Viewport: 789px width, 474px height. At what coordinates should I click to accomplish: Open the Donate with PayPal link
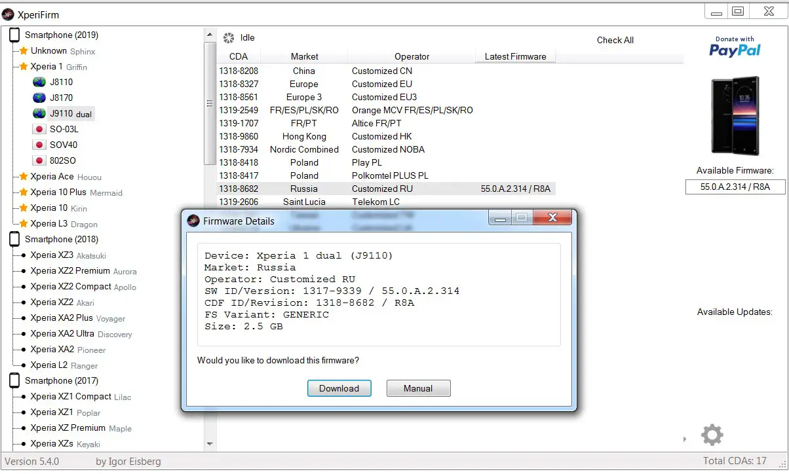(x=735, y=47)
